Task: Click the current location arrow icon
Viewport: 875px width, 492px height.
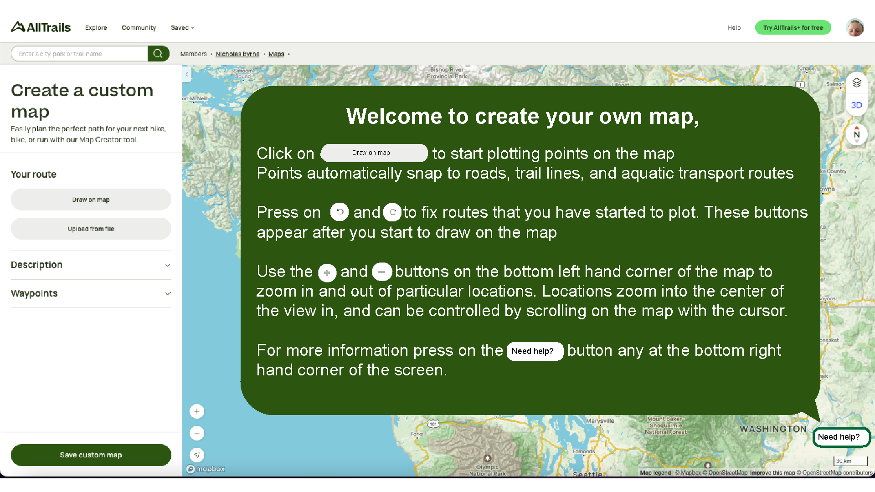Action: (197, 455)
